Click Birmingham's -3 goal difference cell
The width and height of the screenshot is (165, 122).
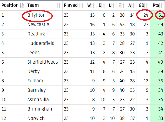click(143, 109)
